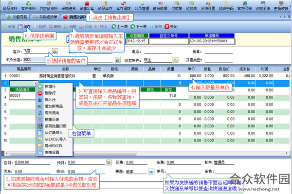
Task: Open 商品库存 module icon
Action: (105, 5)
